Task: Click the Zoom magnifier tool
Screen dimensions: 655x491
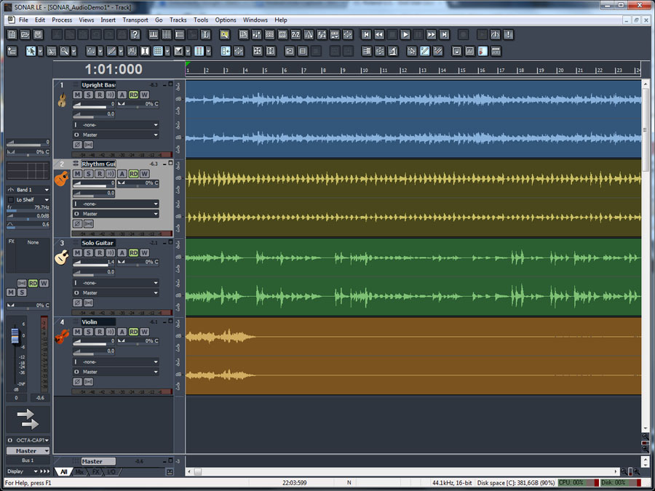Action: point(65,51)
